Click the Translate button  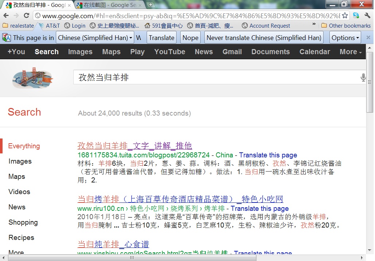pos(162,38)
